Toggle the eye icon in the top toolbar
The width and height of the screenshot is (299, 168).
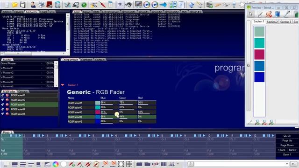point(120,5)
